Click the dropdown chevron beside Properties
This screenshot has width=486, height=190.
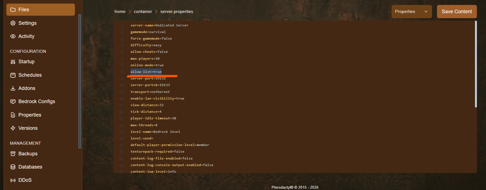point(426,12)
